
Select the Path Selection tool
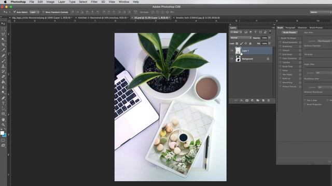3,109
